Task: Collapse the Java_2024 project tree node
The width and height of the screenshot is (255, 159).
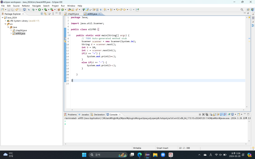Action: pyautogui.click(x=2, y=18)
